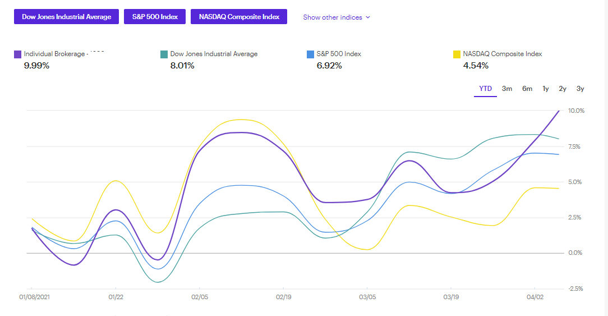608x316 pixels.
Task: Click the 03/19 x-axis date label
Action: (x=451, y=297)
